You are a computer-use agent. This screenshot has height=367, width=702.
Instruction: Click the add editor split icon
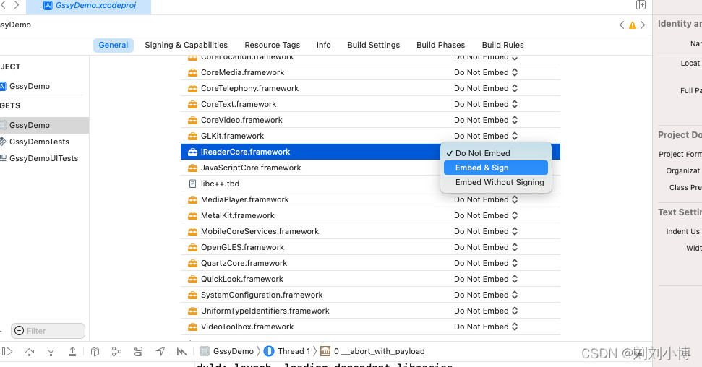tap(641, 5)
